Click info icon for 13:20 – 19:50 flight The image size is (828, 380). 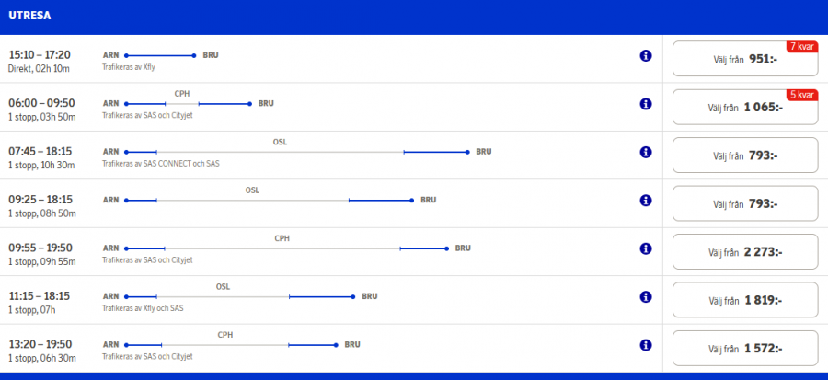pos(646,344)
